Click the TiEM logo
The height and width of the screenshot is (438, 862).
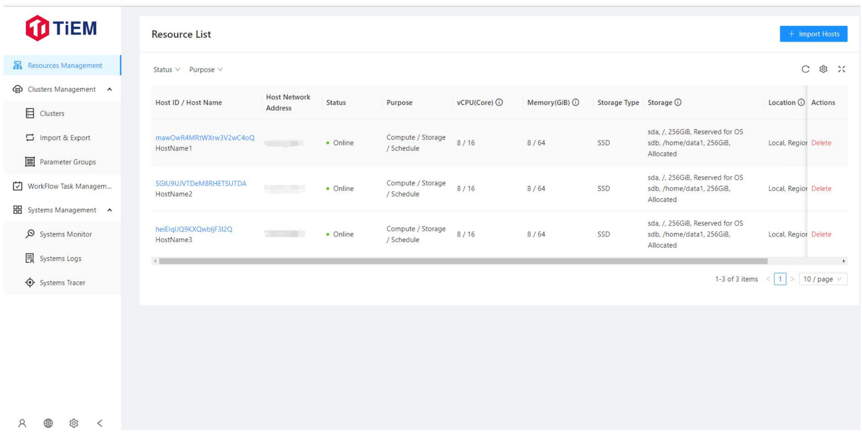click(61, 28)
